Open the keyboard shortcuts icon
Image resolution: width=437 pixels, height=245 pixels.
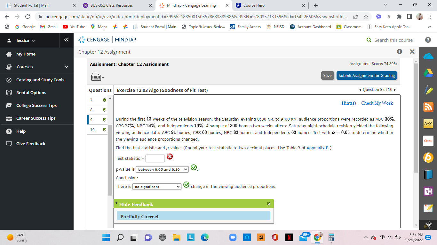pos(97,77)
